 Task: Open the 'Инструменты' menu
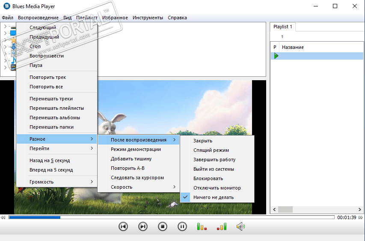pos(148,18)
